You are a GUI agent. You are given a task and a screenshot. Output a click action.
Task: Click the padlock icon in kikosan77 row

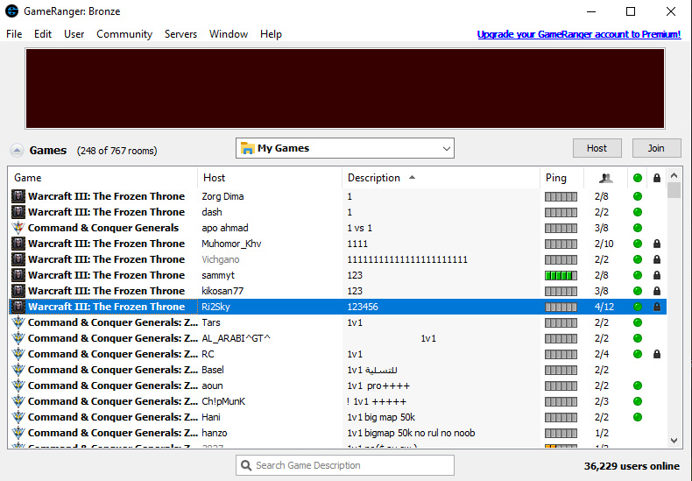(657, 291)
